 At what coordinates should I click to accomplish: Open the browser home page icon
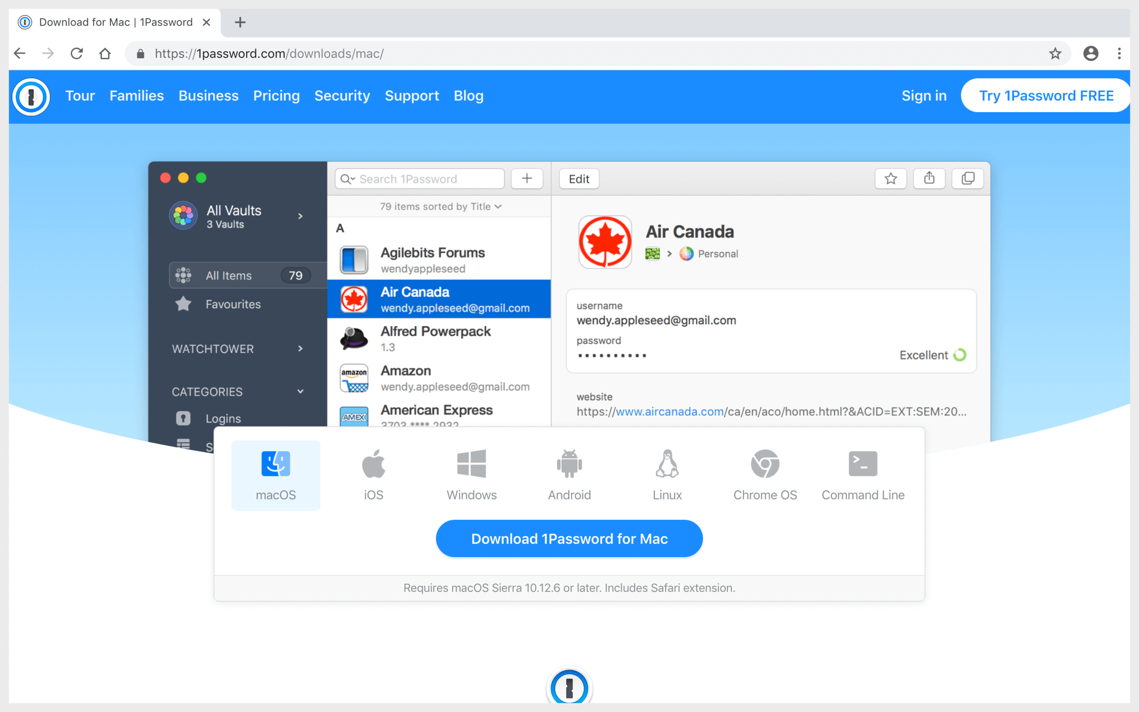click(x=105, y=53)
